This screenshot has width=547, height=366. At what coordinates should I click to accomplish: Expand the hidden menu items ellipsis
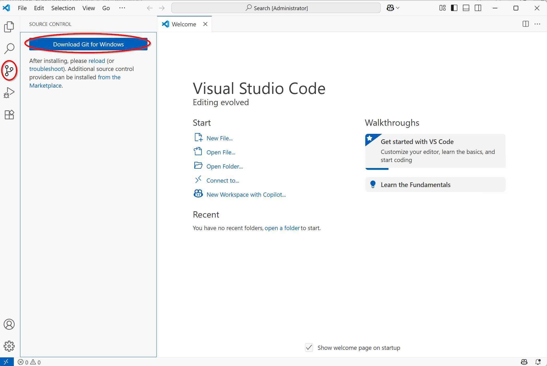pos(122,8)
